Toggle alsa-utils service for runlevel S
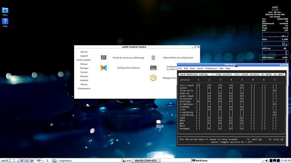This screenshot has height=163, width=291. [275, 91]
